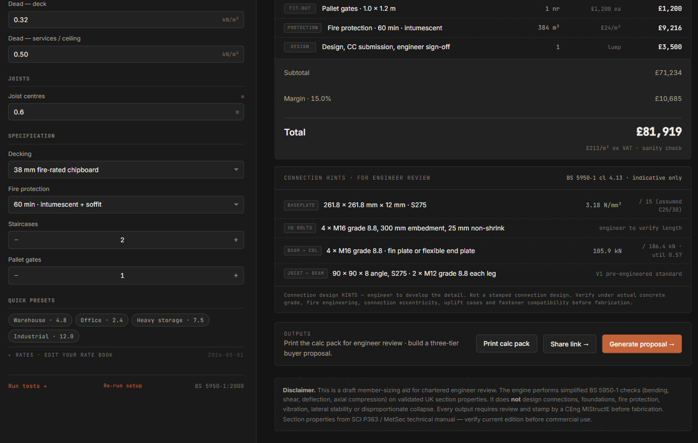This screenshot has height=443, width=698.
Task: Click the Re-run setup link
Action: pyautogui.click(x=123, y=386)
